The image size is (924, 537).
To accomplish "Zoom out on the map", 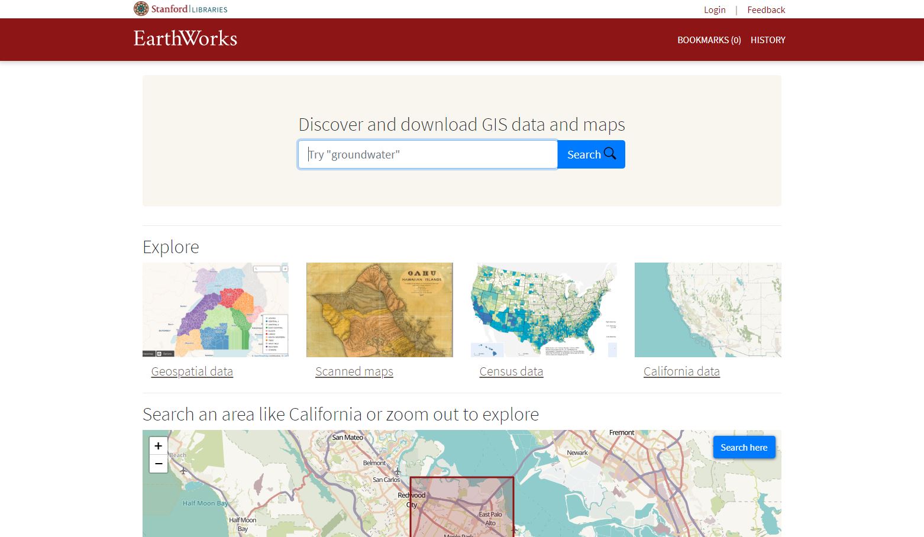I will [159, 464].
